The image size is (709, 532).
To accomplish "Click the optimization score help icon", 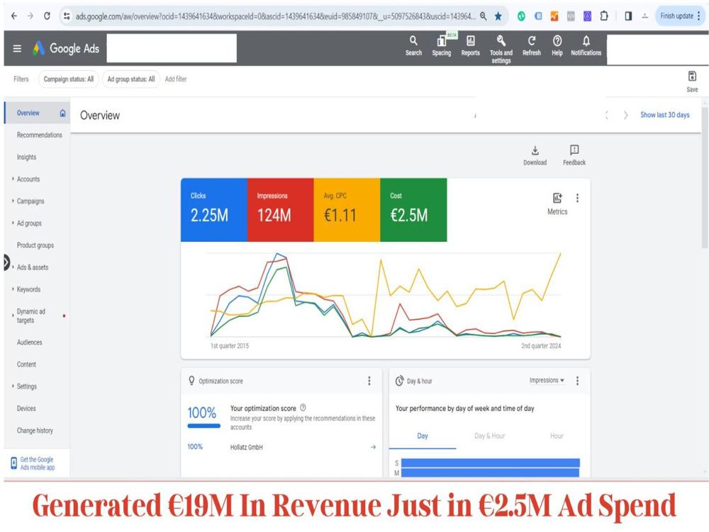I will (303, 408).
